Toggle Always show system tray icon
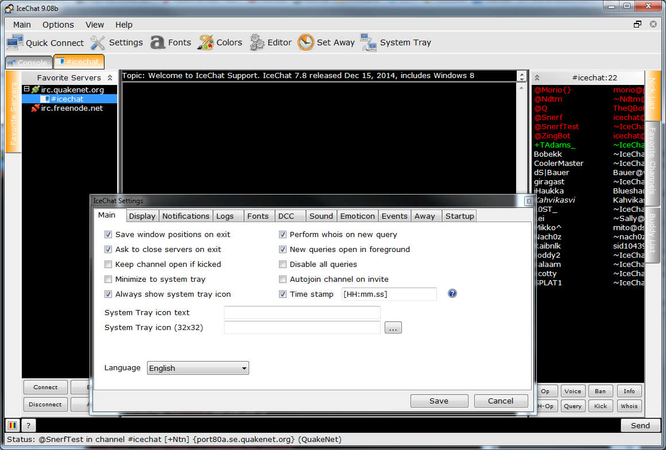 [x=108, y=294]
